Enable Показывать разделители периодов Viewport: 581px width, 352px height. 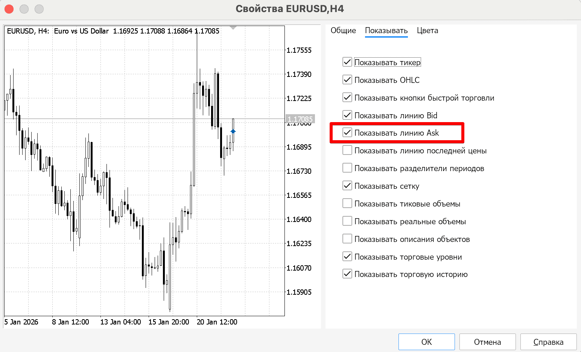pyautogui.click(x=347, y=168)
